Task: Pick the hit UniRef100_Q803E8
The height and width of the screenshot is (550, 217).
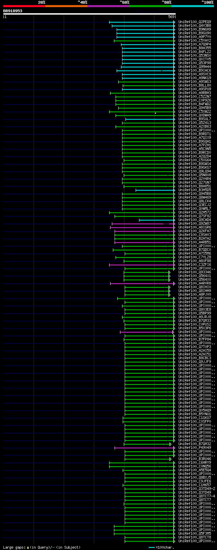Action: pos(195,309)
